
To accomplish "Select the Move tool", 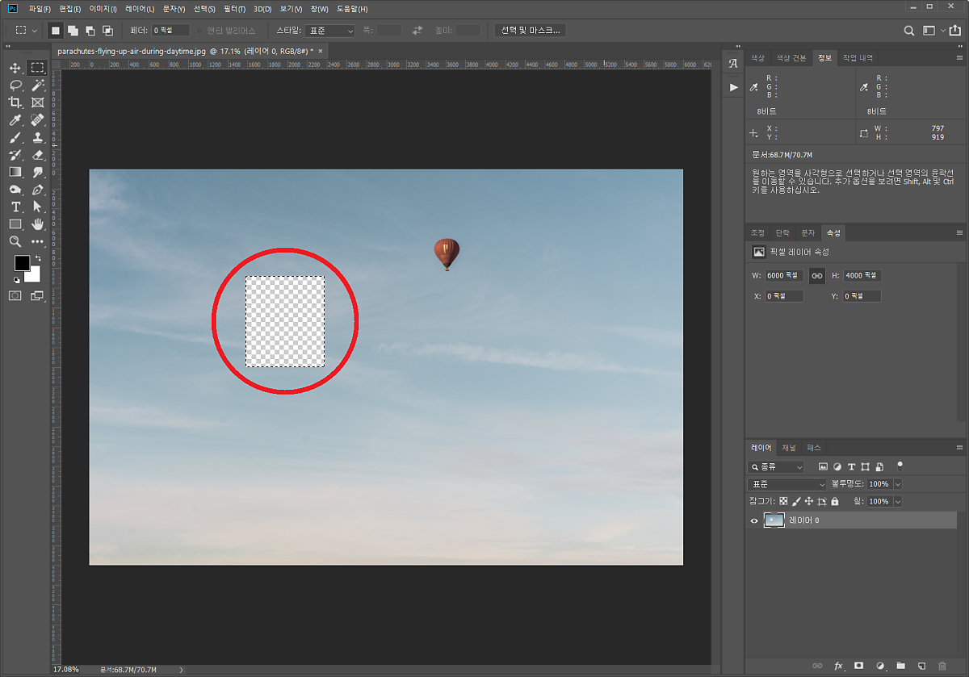I will 15,69.
